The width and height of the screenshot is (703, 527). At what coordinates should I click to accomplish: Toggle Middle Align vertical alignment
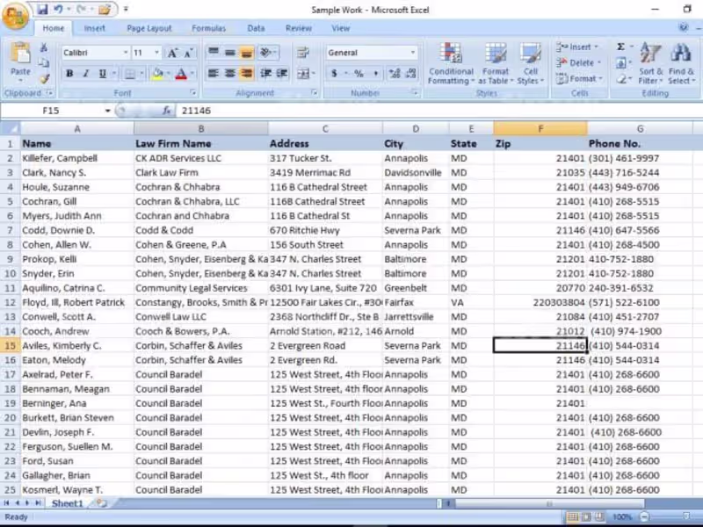[230, 53]
